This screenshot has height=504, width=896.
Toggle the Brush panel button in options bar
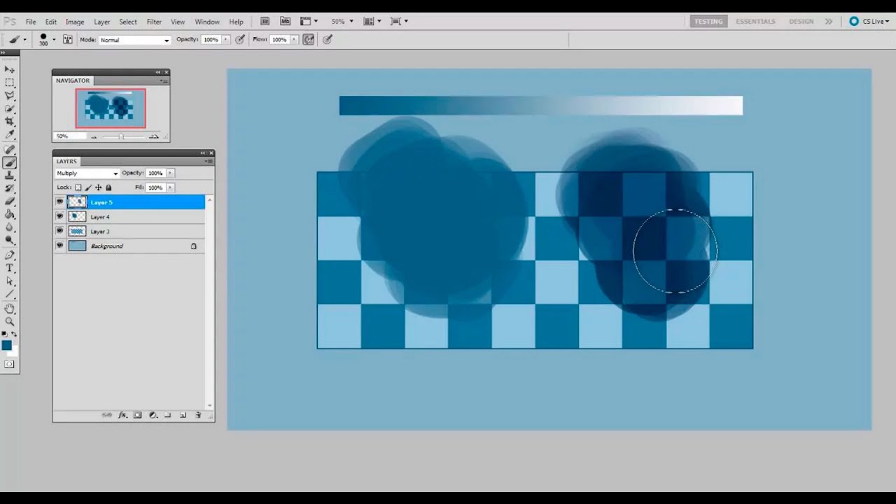point(67,40)
